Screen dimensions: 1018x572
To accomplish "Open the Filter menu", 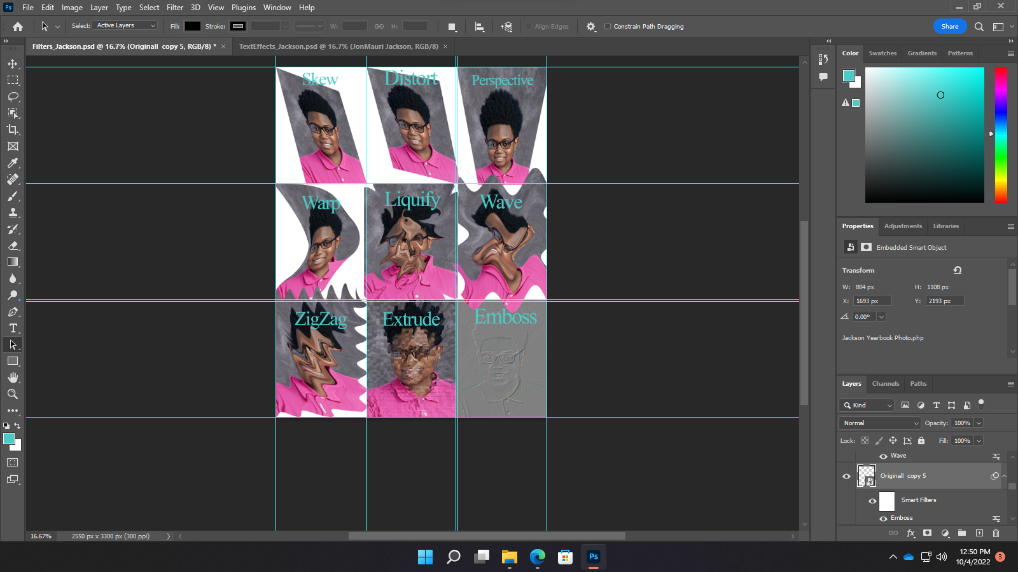I will pos(175,8).
